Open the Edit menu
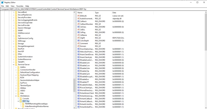This screenshot has width=207, height=109. pos(7,6)
